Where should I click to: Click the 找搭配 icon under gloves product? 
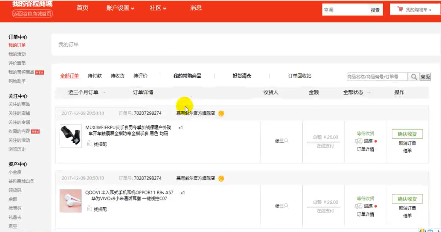click(x=89, y=144)
